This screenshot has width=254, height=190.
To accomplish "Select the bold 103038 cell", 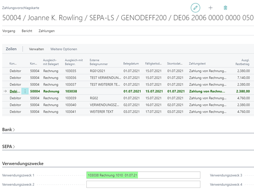I will (x=71, y=91).
